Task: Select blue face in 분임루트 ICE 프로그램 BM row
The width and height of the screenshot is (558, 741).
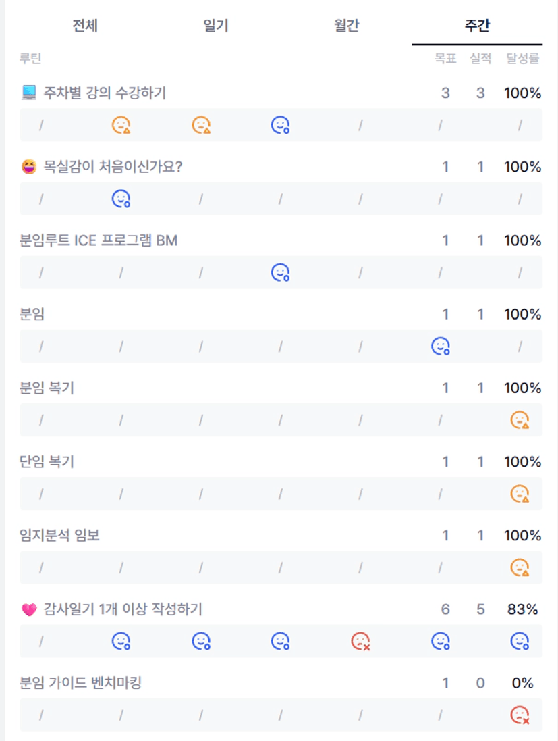Action: pyautogui.click(x=280, y=272)
